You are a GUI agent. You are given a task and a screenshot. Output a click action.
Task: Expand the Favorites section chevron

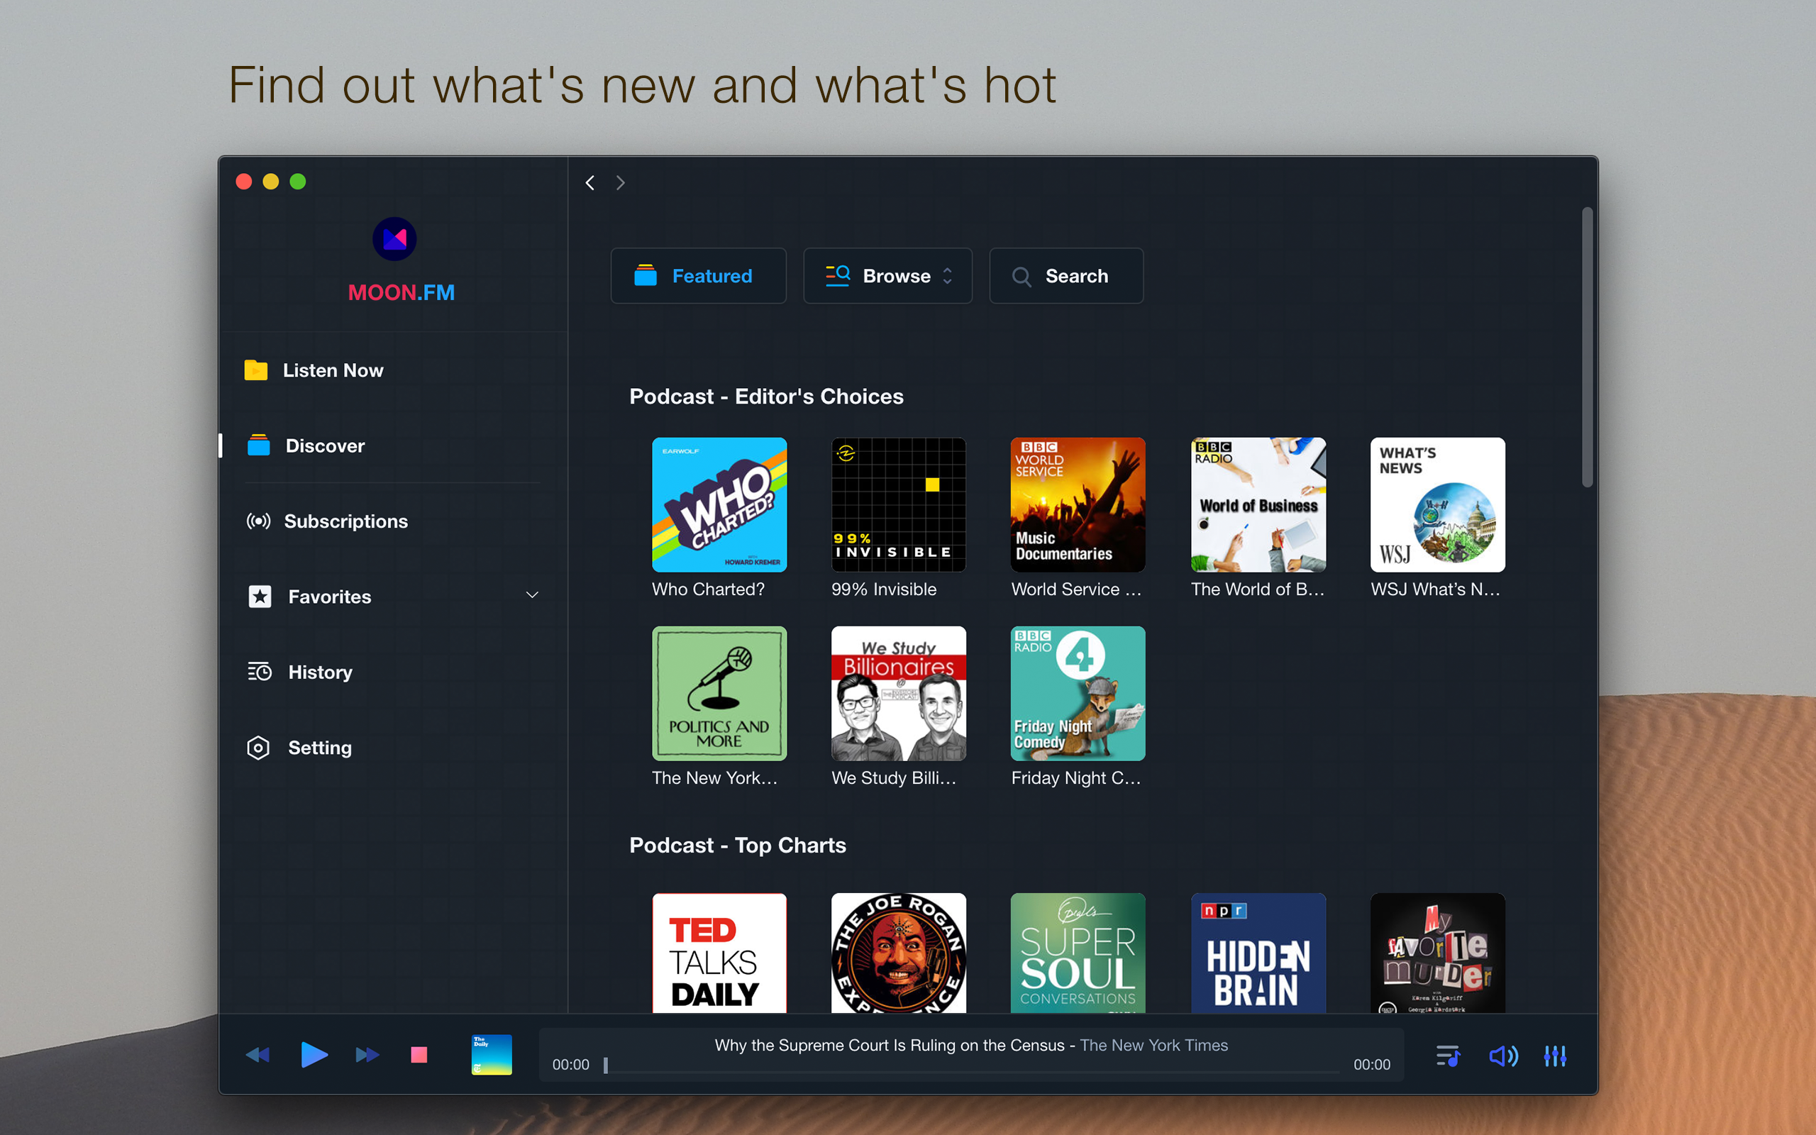tap(532, 595)
